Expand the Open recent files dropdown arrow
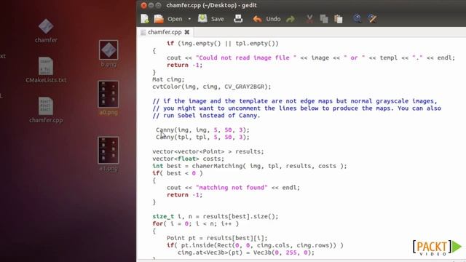The image size is (466, 262). coord(189,19)
